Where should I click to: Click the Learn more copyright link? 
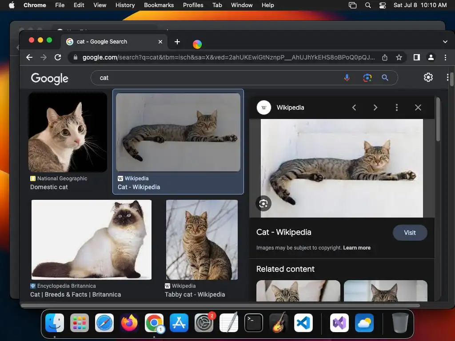click(x=357, y=248)
